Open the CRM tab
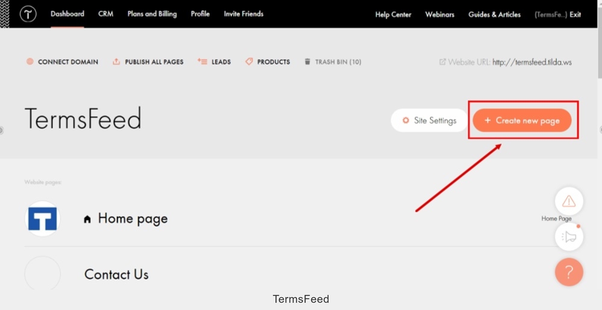The height and width of the screenshot is (310, 602). click(105, 14)
